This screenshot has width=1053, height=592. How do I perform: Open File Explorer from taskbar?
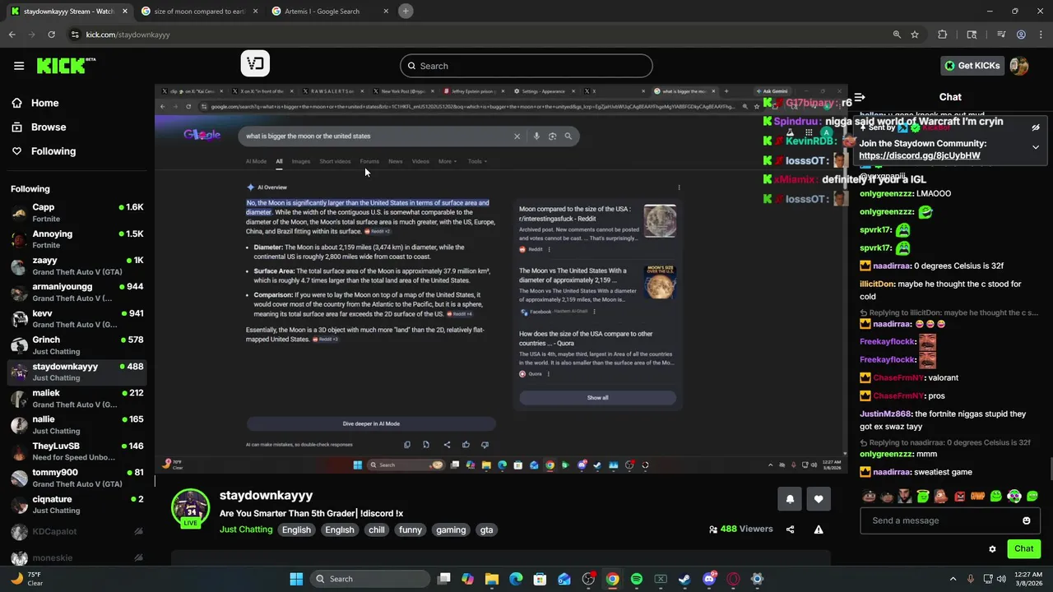click(491, 579)
